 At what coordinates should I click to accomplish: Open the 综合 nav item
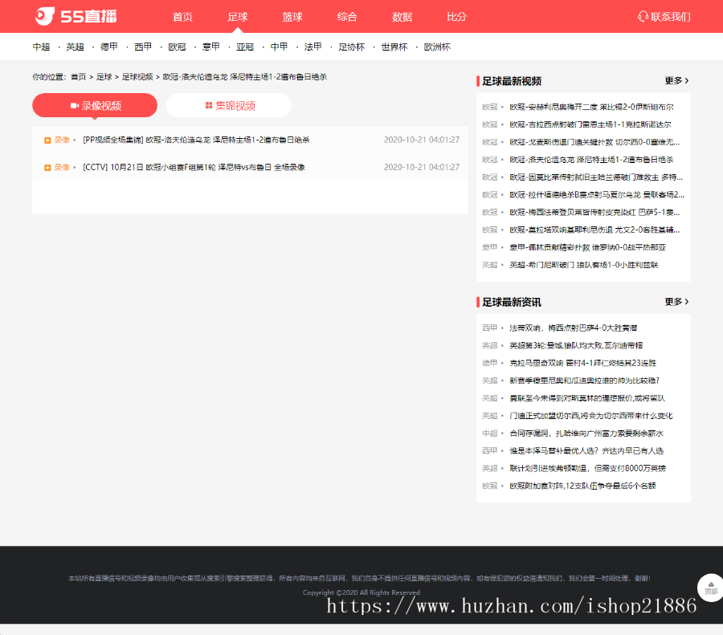(347, 17)
